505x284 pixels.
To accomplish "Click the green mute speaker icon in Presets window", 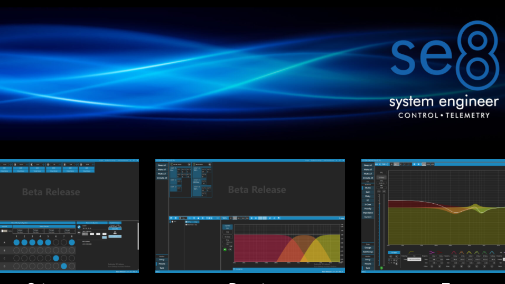I will (x=225, y=250).
